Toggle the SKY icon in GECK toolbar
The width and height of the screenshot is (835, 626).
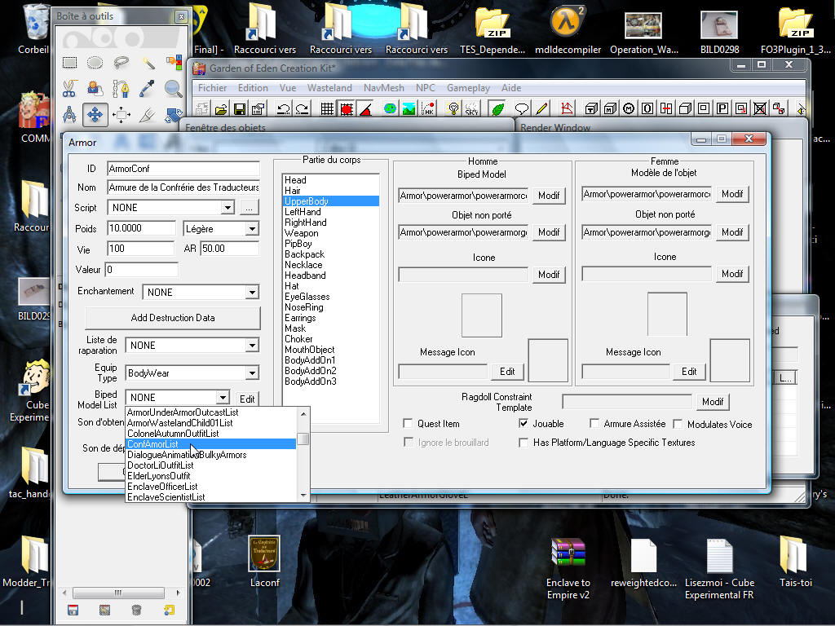pos(472,109)
